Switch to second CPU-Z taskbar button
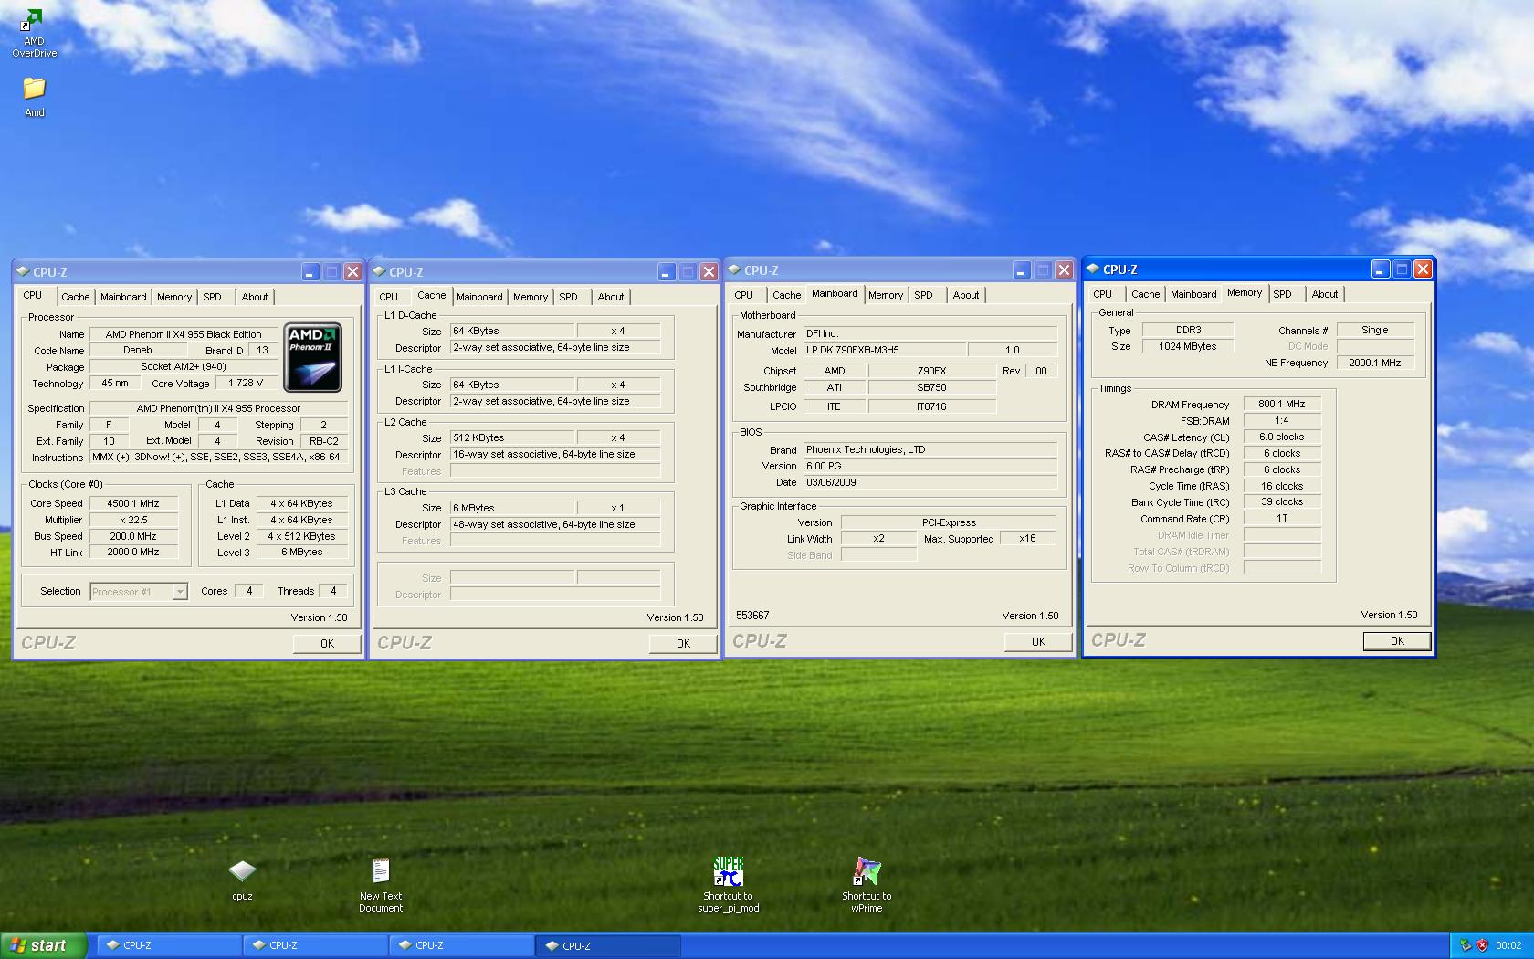1534x959 pixels. 315,945
